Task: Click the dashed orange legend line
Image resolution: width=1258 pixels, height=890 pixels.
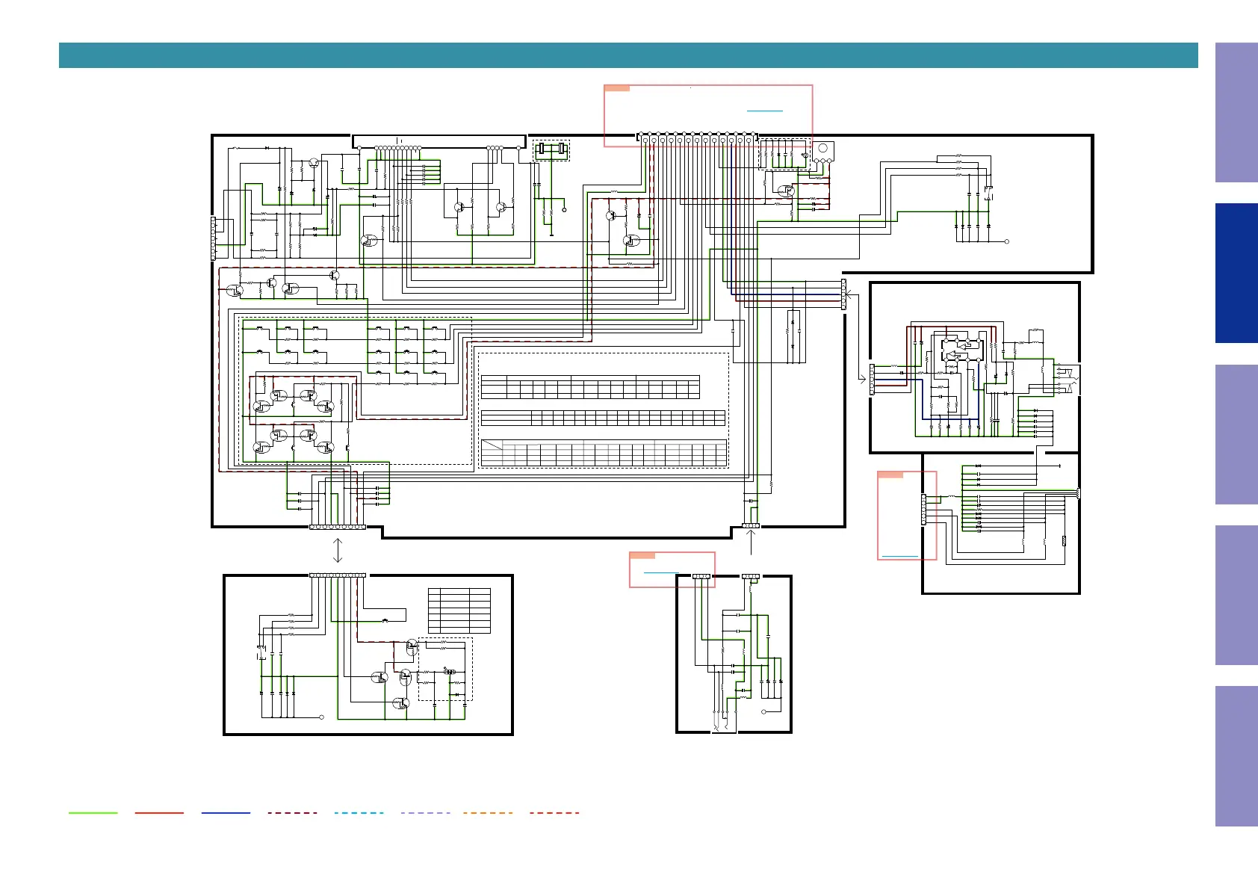Action: (x=488, y=813)
